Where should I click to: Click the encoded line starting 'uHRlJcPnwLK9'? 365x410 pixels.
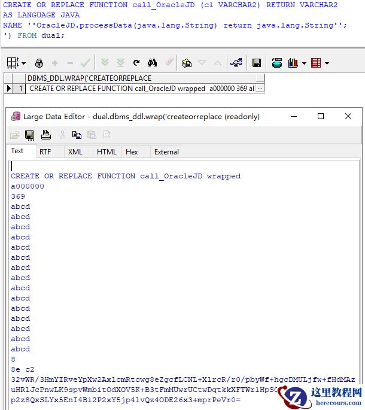[x=144, y=390]
